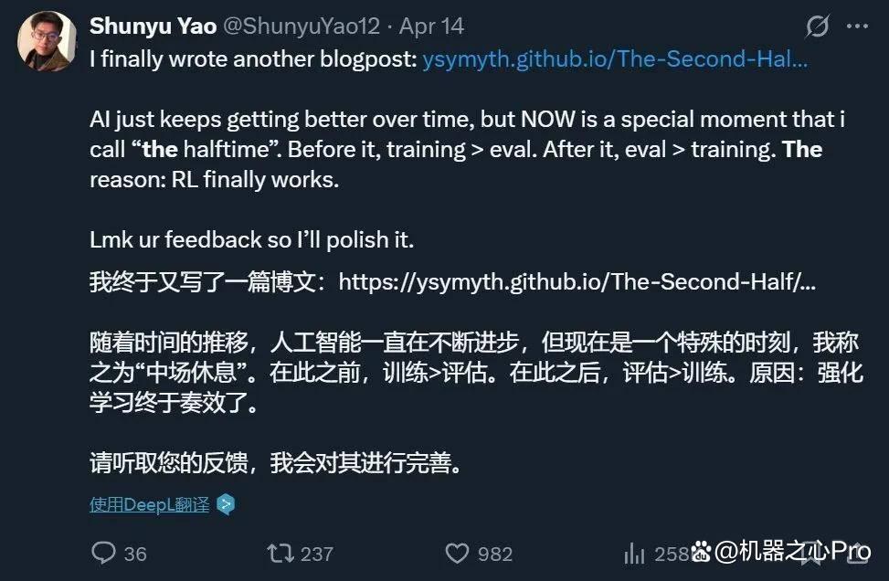Open the @ShunyuYao12 handle
Image resolution: width=889 pixels, height=581 pixels.
point(302,26)
